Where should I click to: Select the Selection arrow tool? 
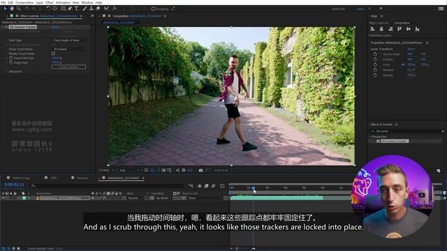click(6, 9)
